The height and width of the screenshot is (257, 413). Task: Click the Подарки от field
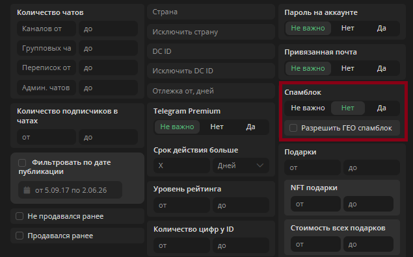[312, 167]
